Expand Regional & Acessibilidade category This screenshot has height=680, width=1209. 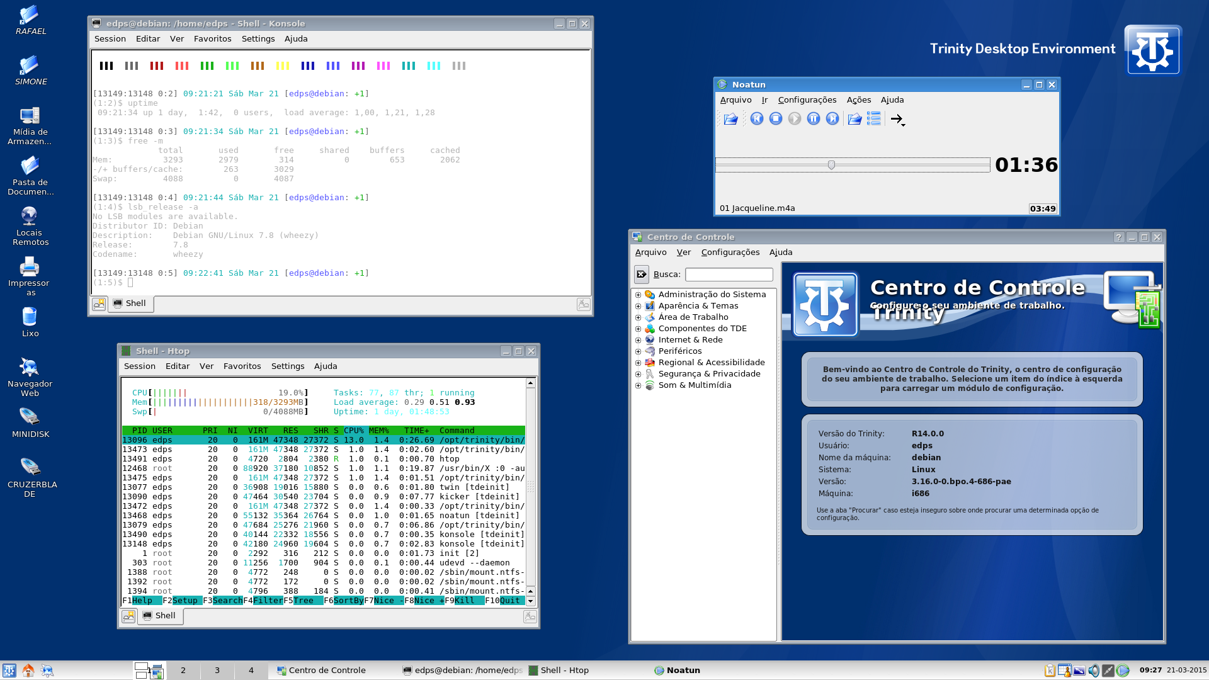coord(638,363)
